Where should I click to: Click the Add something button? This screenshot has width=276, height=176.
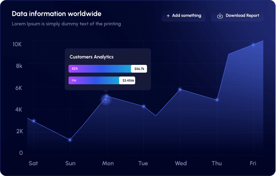pyautogui.click(x=184, y=16)
